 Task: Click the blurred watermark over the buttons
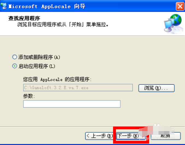click(156, 131)
